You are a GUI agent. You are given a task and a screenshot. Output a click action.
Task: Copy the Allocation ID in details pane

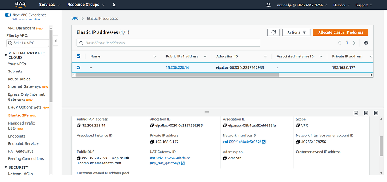(152, 125)
